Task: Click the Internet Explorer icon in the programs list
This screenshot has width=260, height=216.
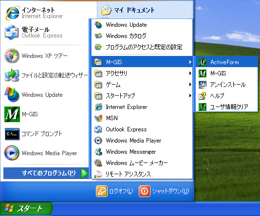Action: (98, 107)
